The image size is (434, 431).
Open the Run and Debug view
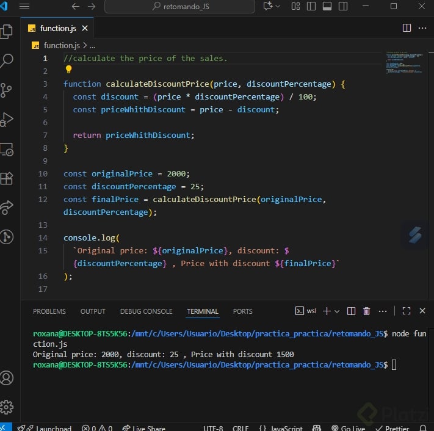[x=7, y=120]
